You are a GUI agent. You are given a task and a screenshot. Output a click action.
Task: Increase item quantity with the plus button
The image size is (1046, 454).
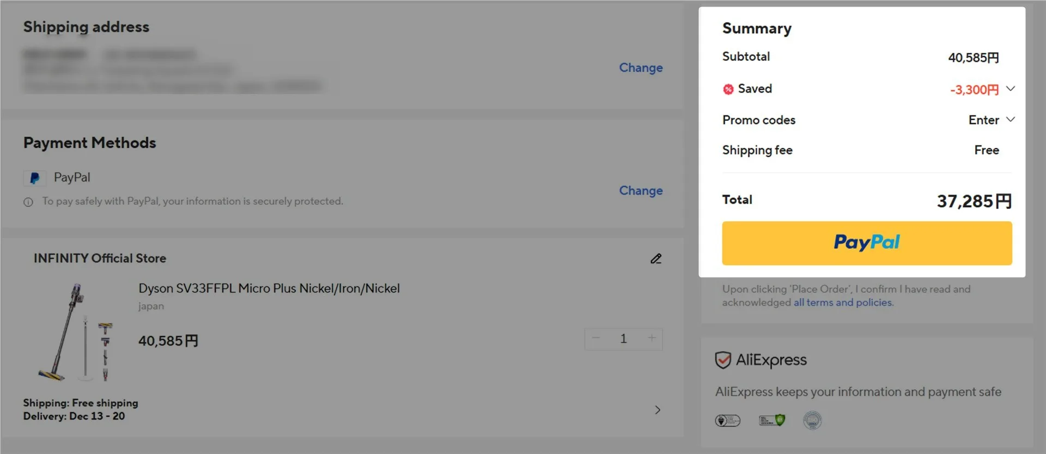point(652,339)
